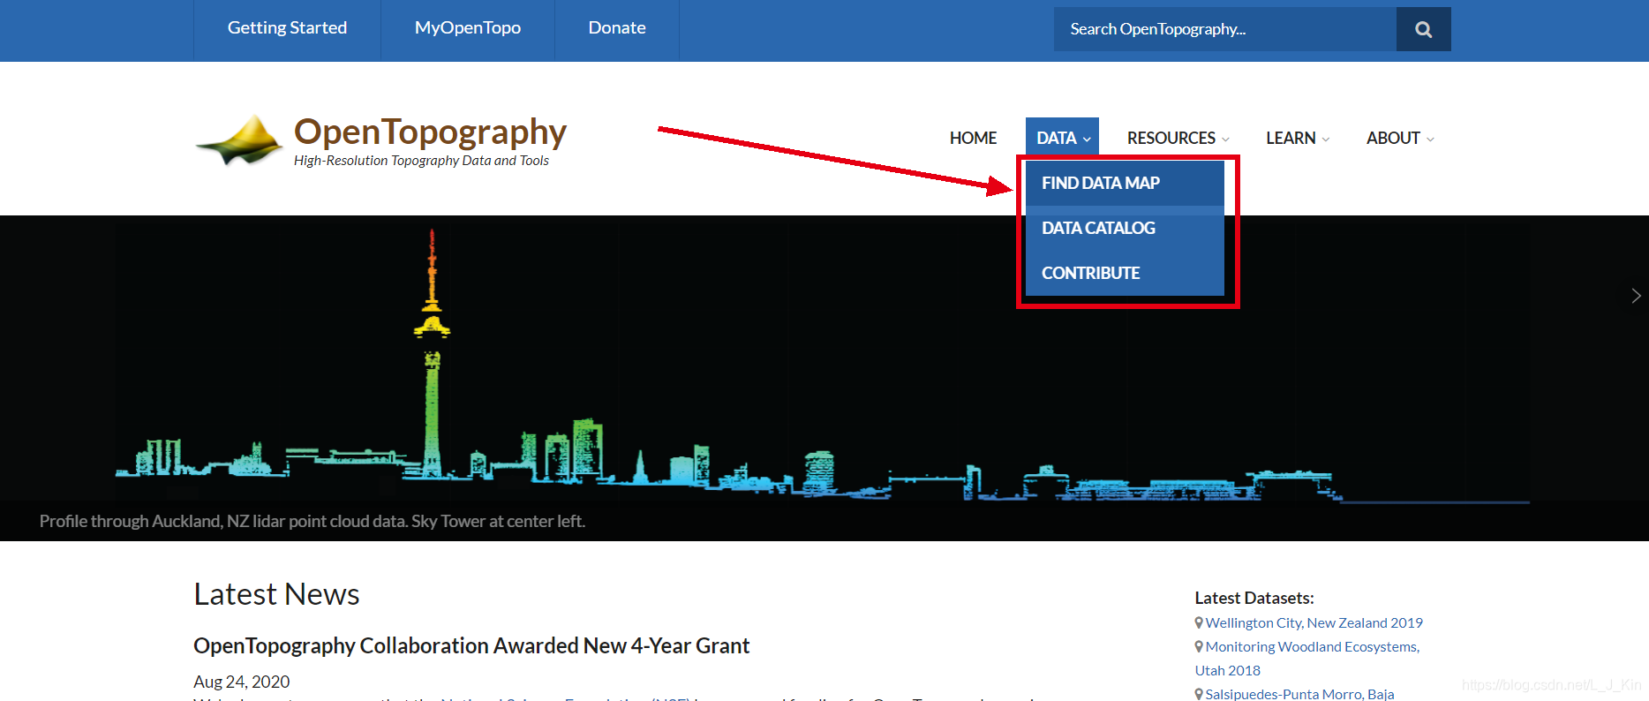
Task: Click into the Search OpenTopography field
Action: (x=1224, y=29)
